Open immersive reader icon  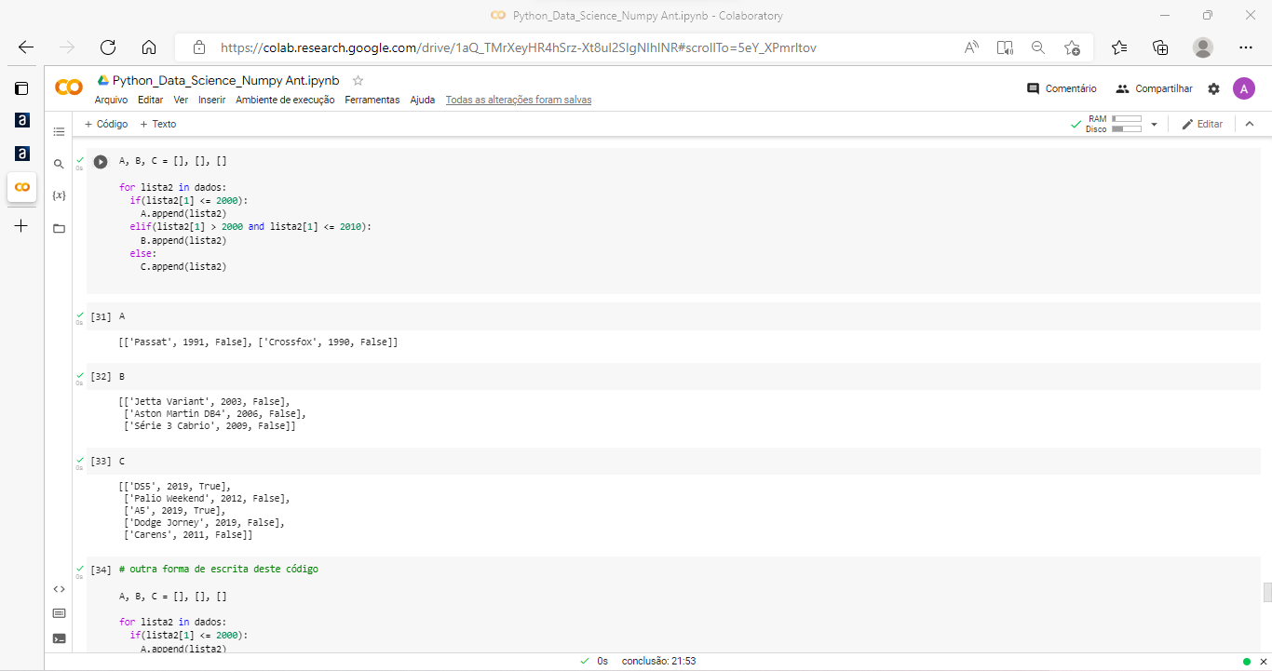tap(1005, 47)
